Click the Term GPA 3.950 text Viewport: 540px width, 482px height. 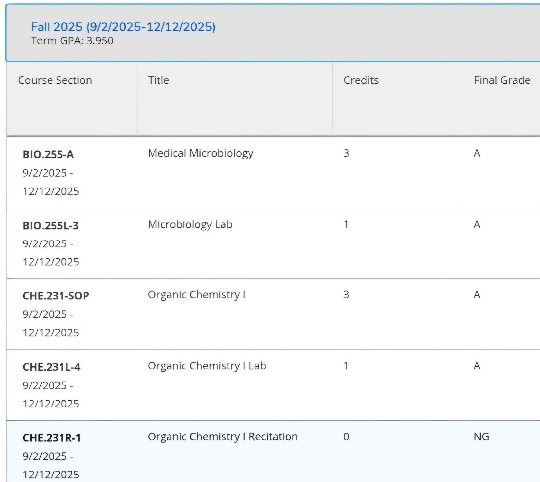[x=72, y=41]
